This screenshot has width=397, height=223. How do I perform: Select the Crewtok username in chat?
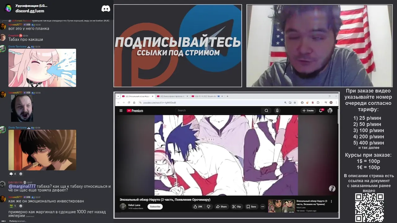pyautogui.click(x=13, y=36)
